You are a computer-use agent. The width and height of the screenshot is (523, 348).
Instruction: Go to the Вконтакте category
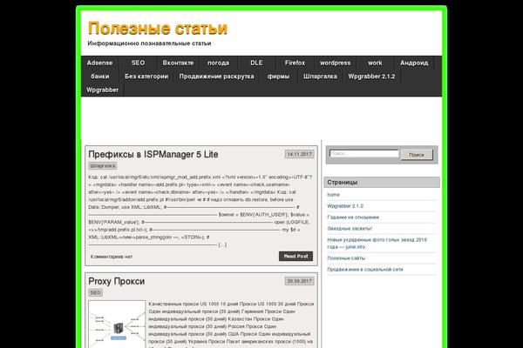pyautogui.click(x=178, y=63)
